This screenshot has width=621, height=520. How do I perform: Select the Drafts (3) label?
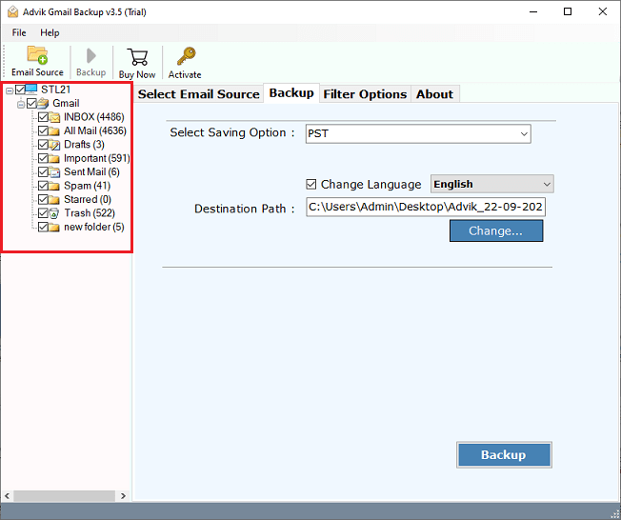click(x=84, y=145)
